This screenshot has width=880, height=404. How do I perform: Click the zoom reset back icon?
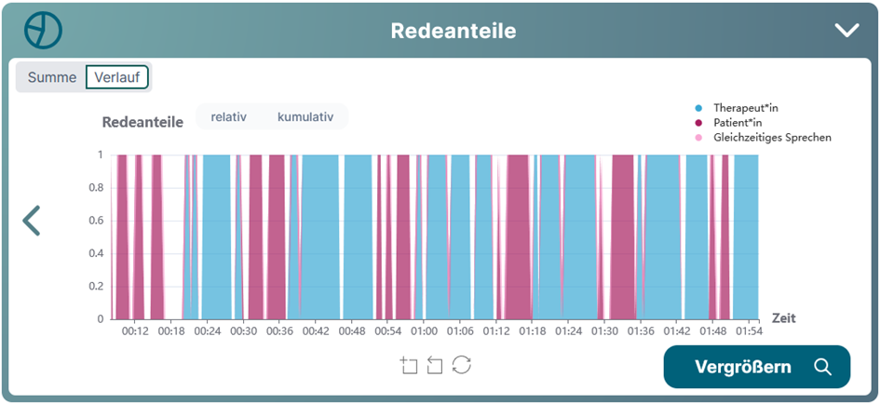[435, 365]
